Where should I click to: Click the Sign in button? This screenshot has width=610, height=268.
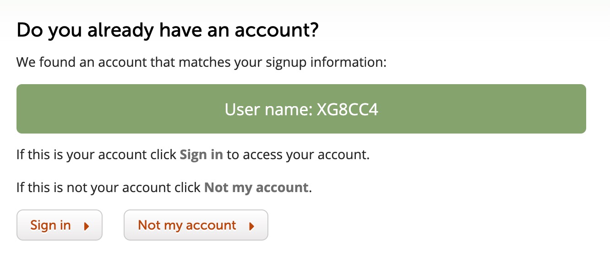coord(59,225)
